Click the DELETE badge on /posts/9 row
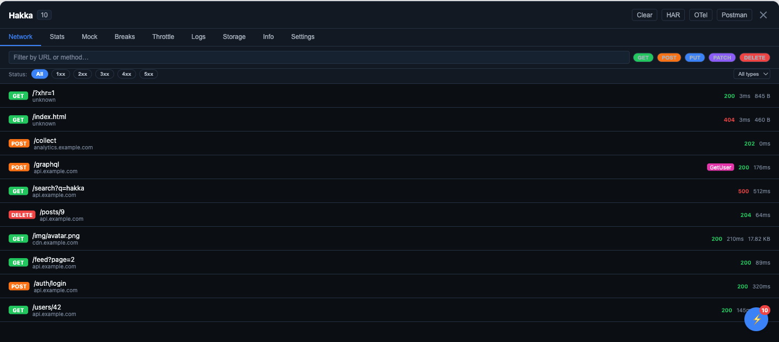Viewport: 779px width, 342px height. (x=22, y=215)
